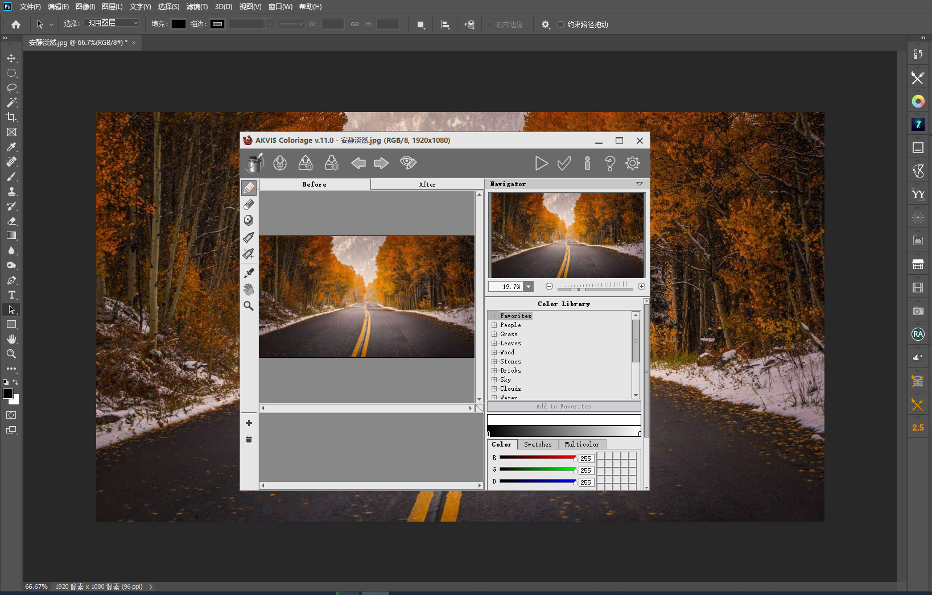Click the Before tab
This screenshot has height=595, width=932.
click(315, 184)
